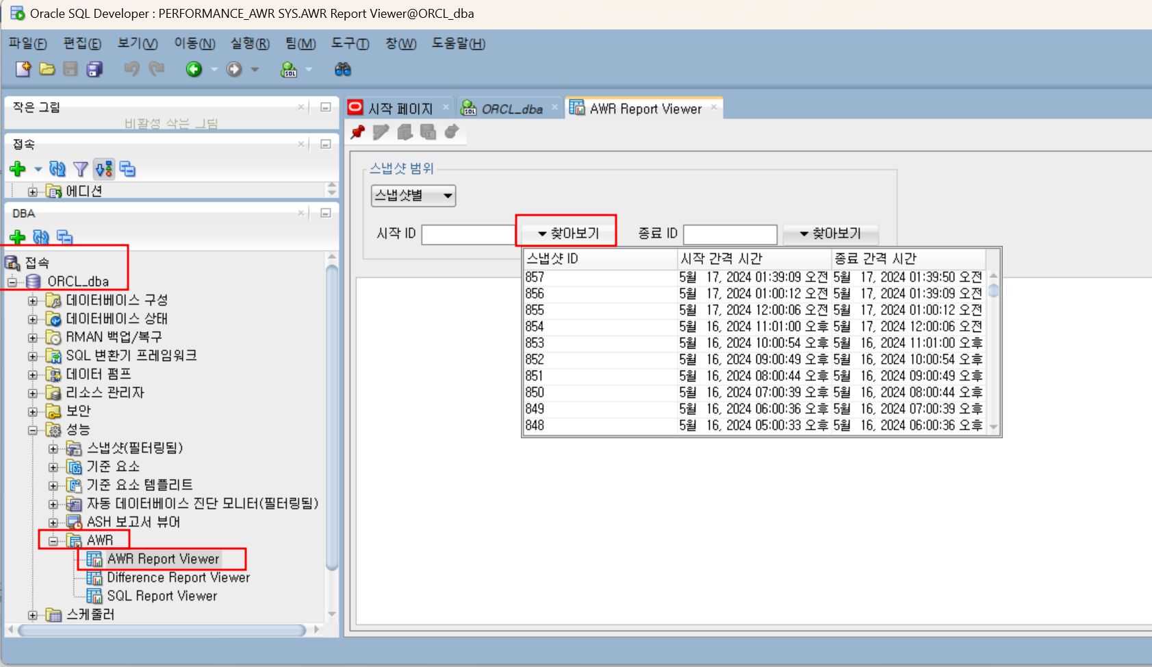Open the SQL Worksheet toolbar icon

coord(289,69)
